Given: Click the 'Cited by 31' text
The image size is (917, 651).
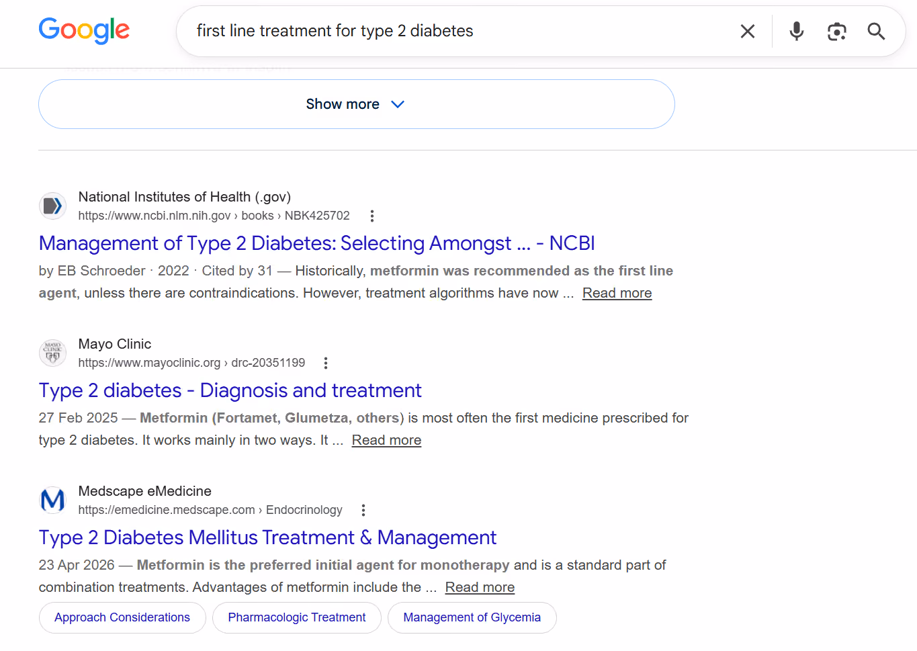Looking at the screenshot, I should point(237,271).
